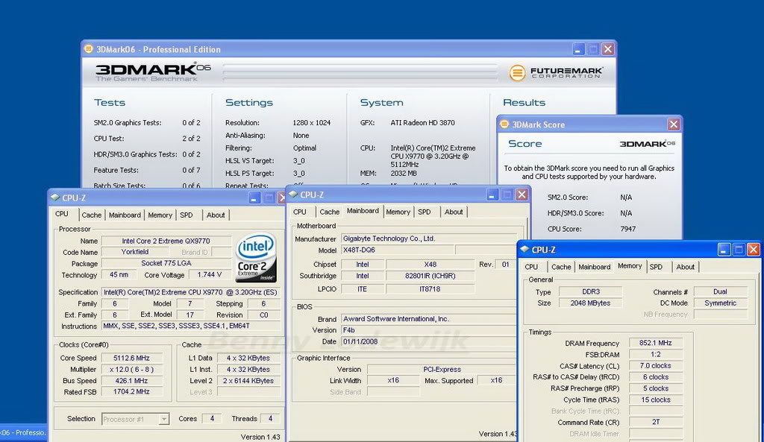Click the title icon of the CPU-Z processor window

[x=54, y=198]
